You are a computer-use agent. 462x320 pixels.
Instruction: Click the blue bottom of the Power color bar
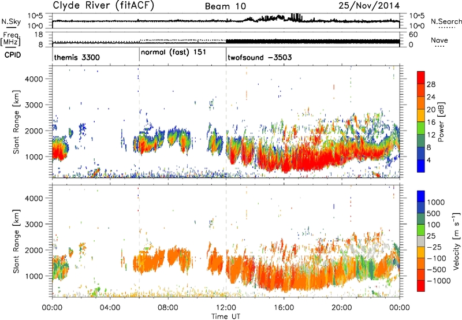[421, 166]
